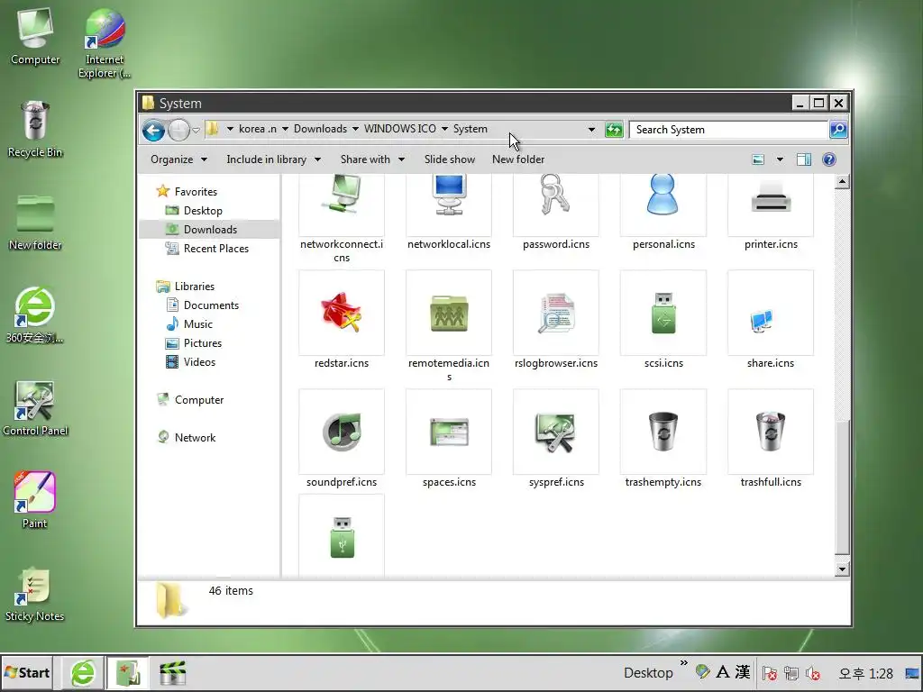
Task: Expand the Desktop toolbar chevron on the taskbar
Action: (683, 663)
